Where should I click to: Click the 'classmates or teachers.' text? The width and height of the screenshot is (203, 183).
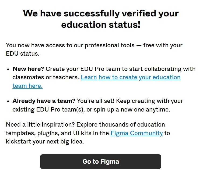tap(46, 77)
